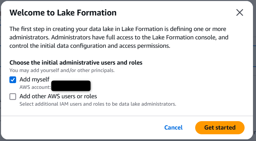
Task: Click the paragraph line beginning 'The first step in creating'
Action: [x=118, y=29]
